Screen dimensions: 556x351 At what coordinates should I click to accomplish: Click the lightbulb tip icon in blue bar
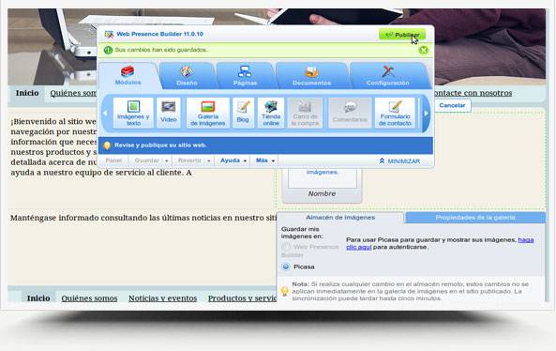(x=107, y=145)
